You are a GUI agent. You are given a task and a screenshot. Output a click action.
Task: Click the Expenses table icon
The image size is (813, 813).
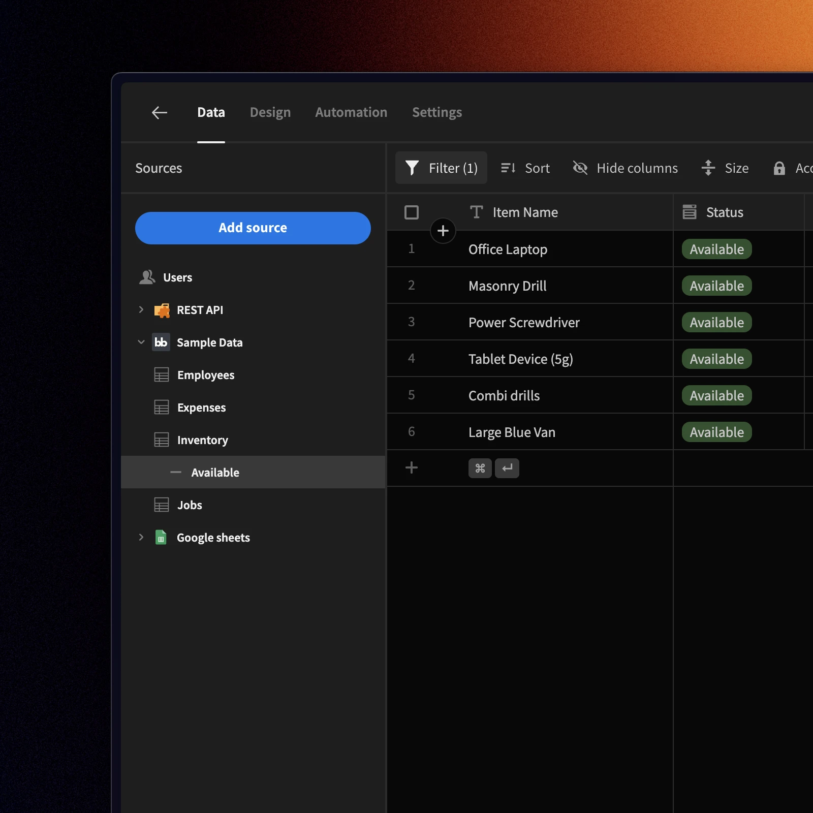click(162, 408)
